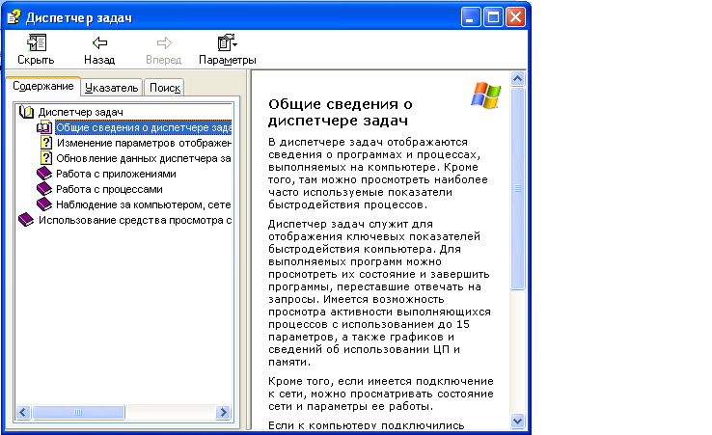Click question icon beside Обновление данных диспетчера
Viewport: 712px width, 435px height.
pos(46,158)
